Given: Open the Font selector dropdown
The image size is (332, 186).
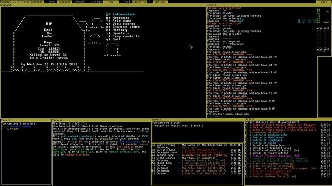Looking at the screenshot, I should click(140, 2).
